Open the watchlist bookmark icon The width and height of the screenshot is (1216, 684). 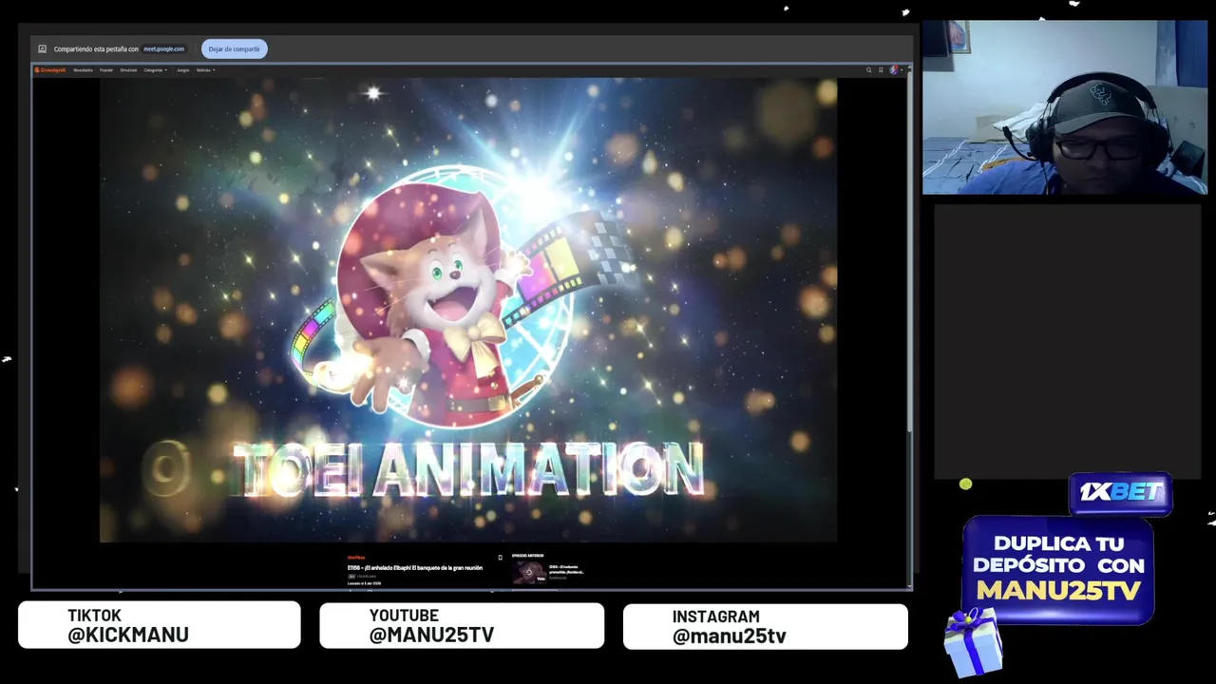881,69
